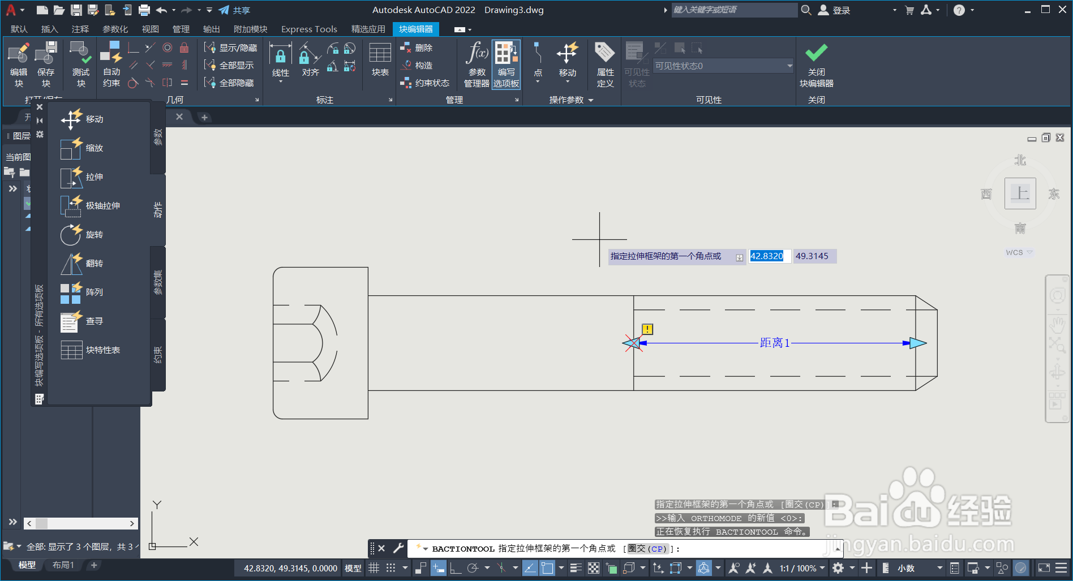The width and height of the screenshot is (1073, 581).
Task: Expand the 点 parameter dropdown
Action: click(538, 82)
